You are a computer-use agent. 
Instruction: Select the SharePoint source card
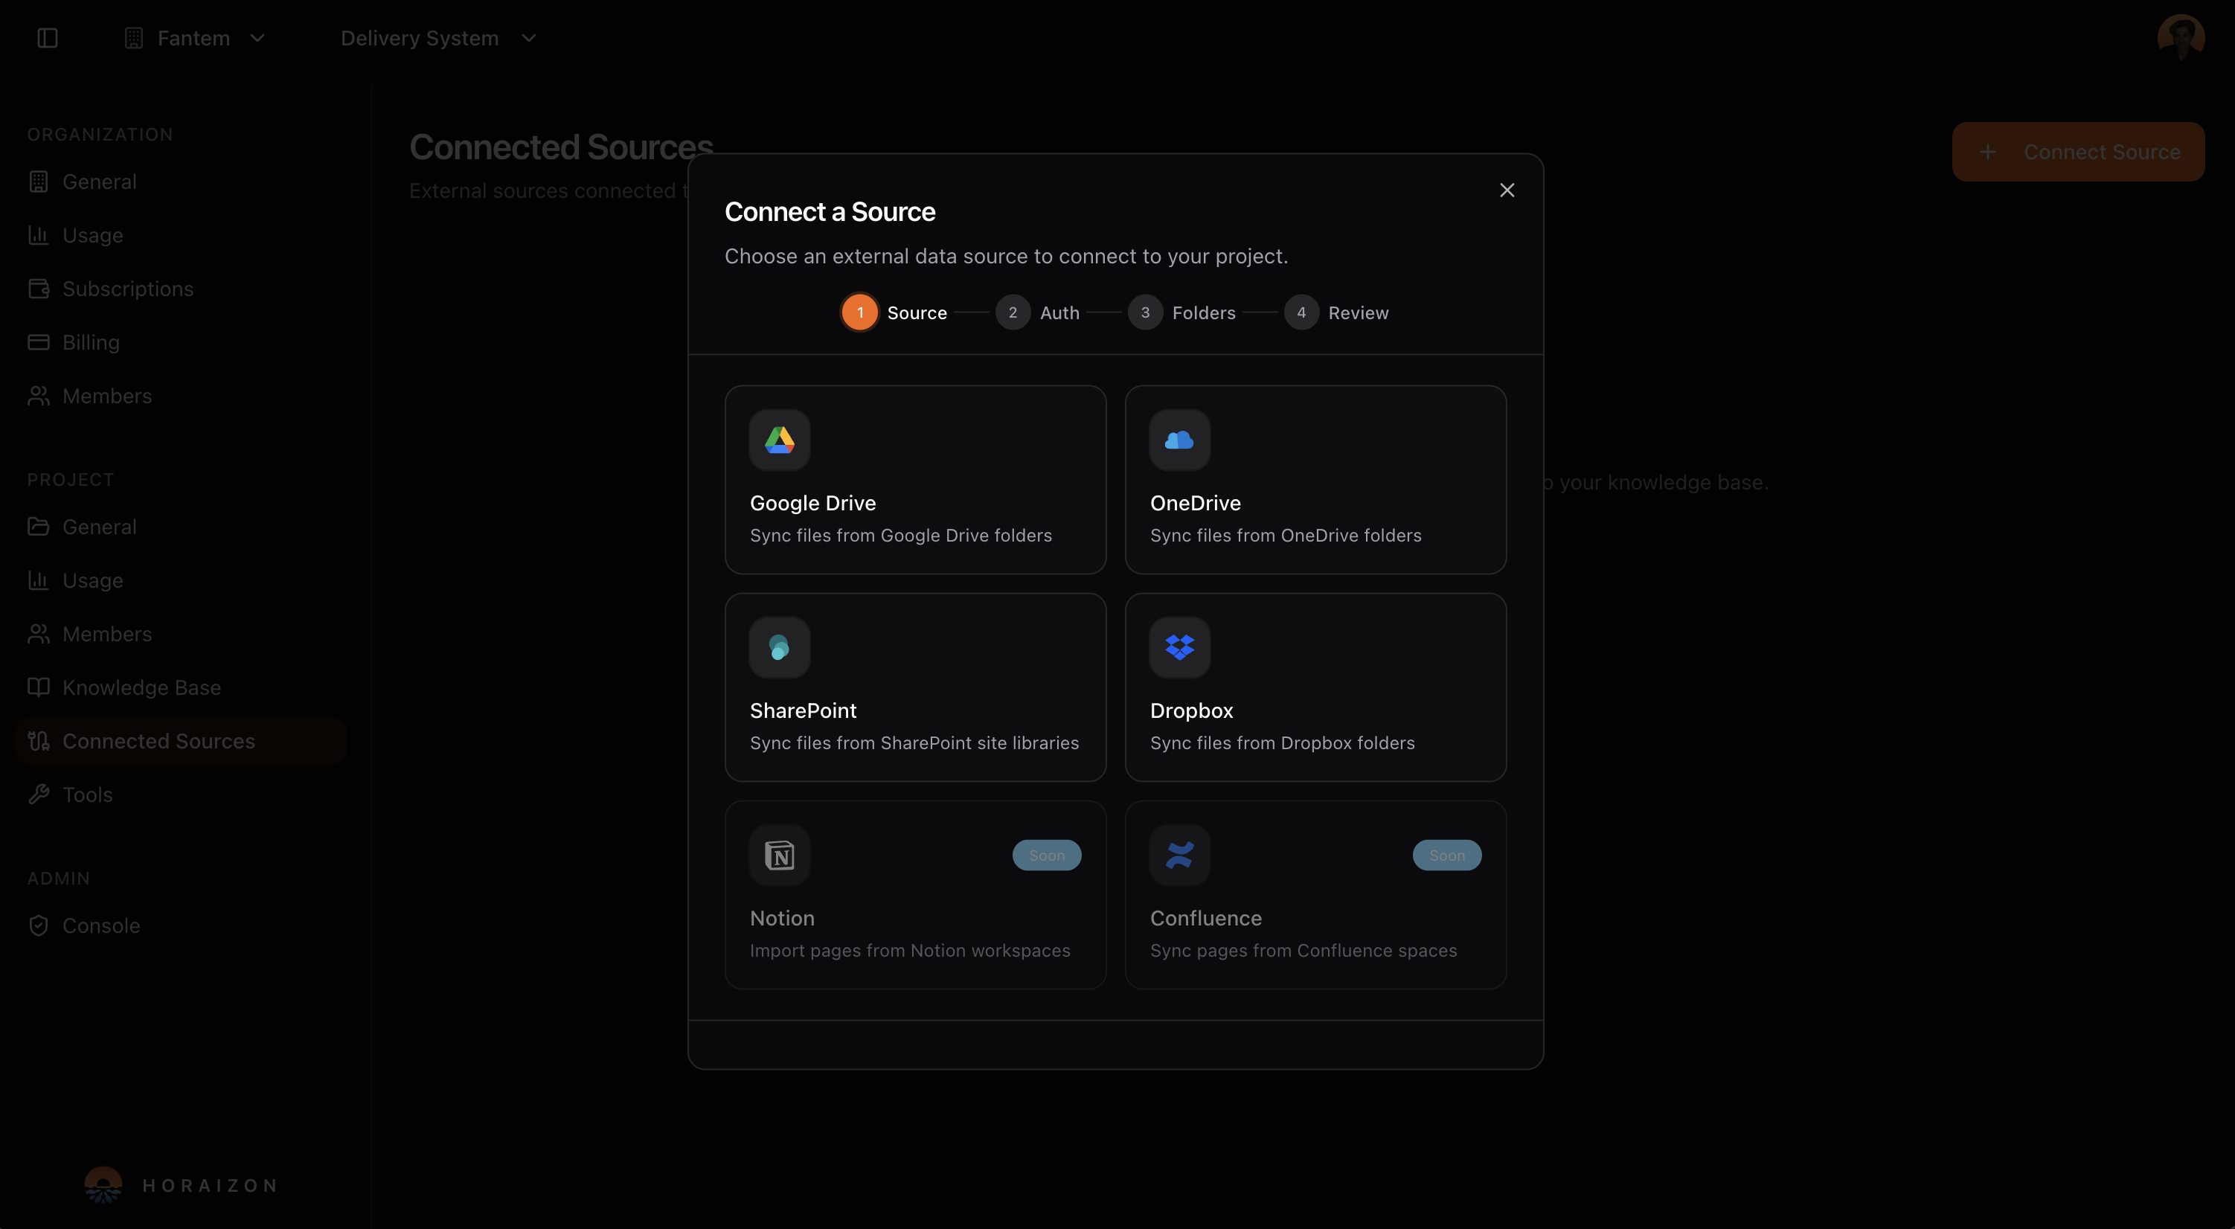point(915,687)
